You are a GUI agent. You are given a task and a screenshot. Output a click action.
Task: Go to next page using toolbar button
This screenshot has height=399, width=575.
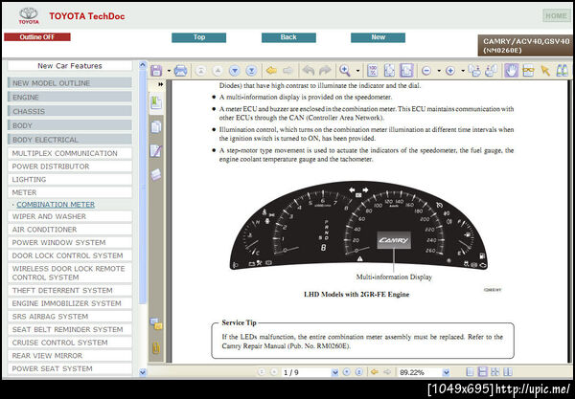235,71
